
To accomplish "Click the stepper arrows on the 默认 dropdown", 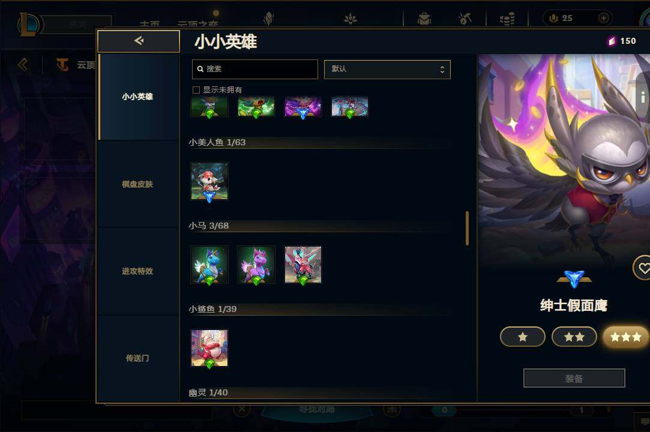I will (x=442, y=70).
